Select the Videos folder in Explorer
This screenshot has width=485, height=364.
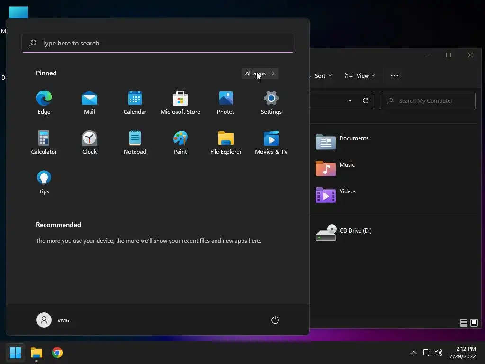(336, 195)
